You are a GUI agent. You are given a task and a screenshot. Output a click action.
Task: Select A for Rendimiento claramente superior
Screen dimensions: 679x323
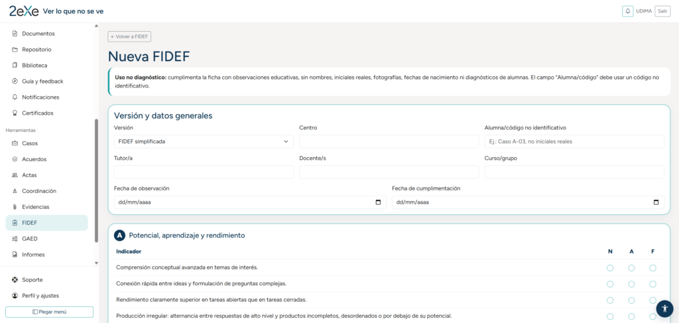coord(631,300)
